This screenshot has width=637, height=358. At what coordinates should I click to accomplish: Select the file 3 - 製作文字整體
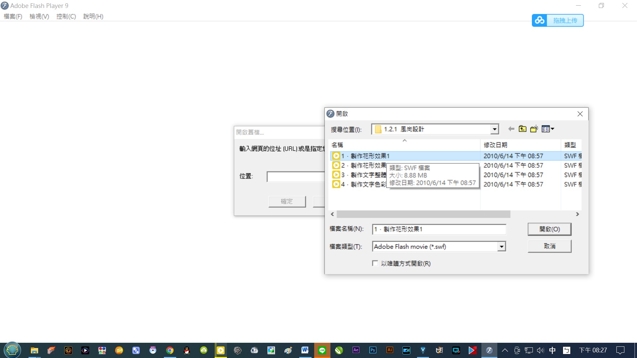coord(363,175)
